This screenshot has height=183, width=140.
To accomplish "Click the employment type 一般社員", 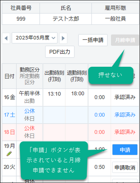I will click(116, 19).
